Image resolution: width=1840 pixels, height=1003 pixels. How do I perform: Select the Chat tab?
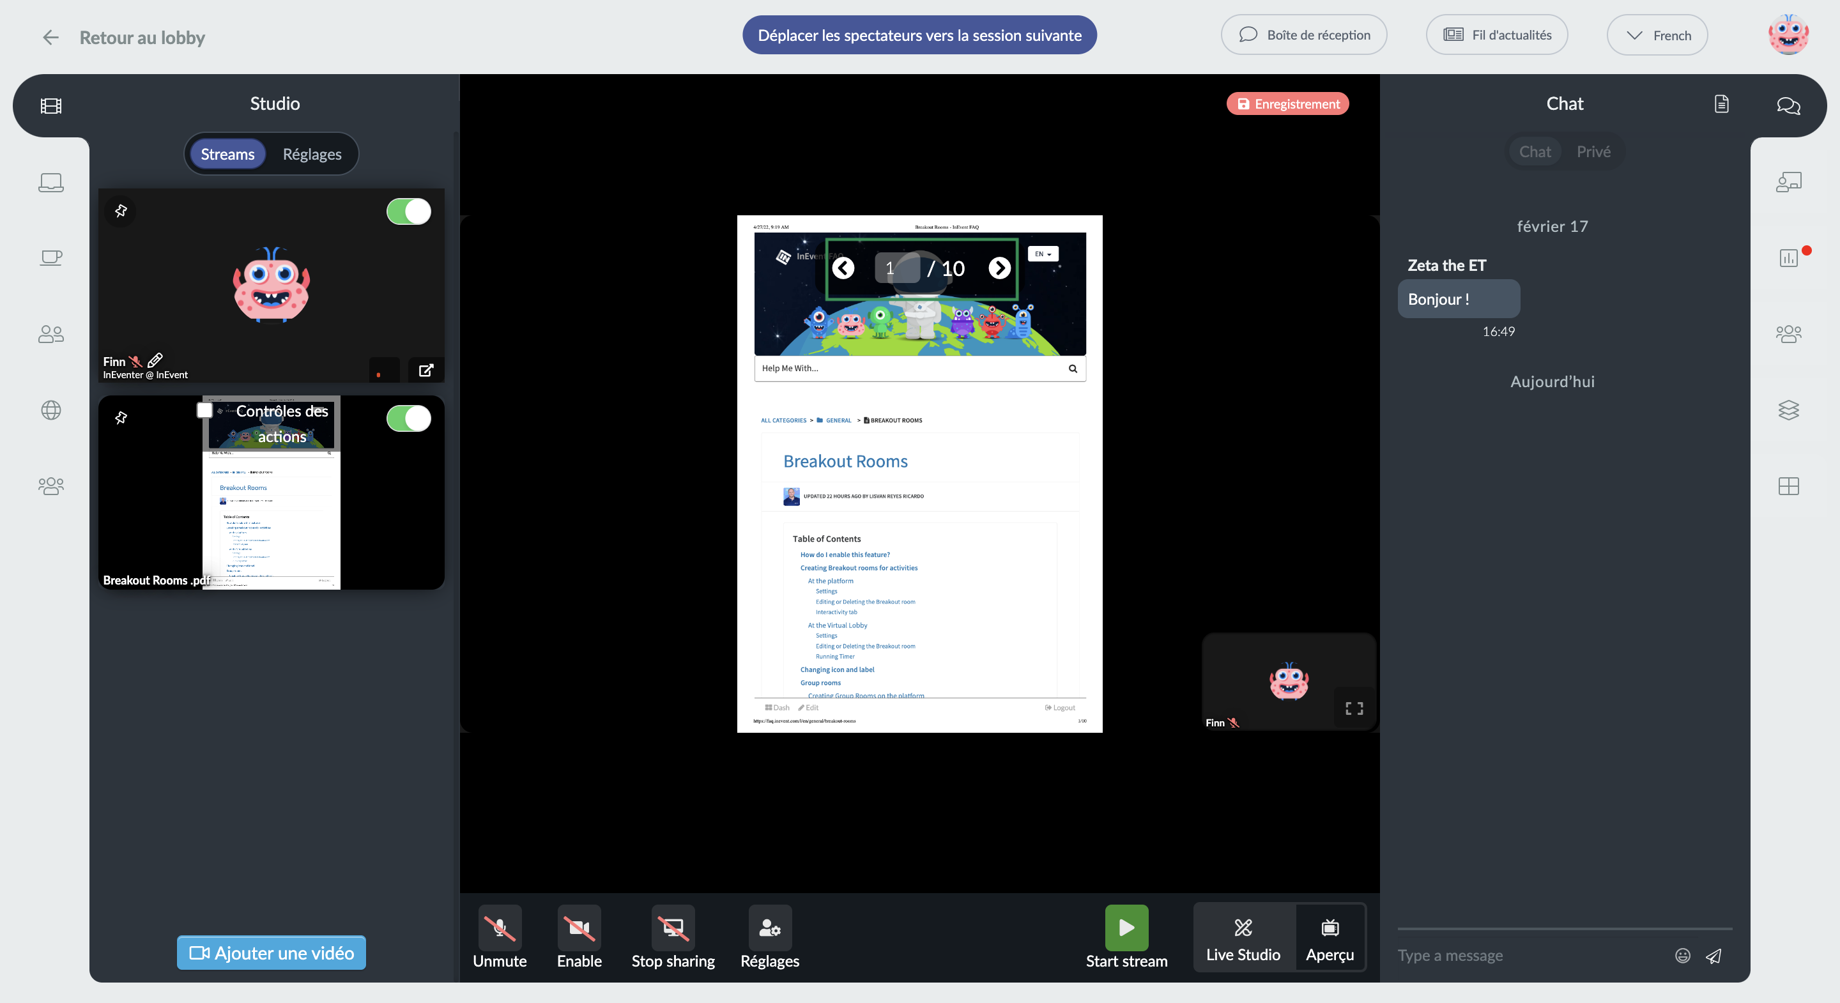click(x=1535, y=151)
